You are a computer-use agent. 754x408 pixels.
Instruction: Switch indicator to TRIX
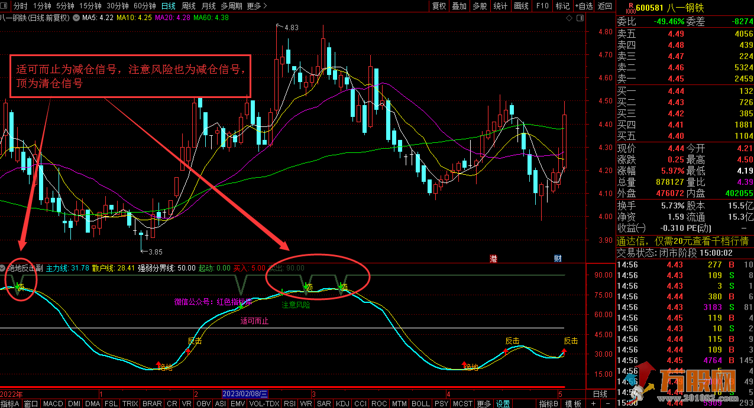(x=131, y=404)
